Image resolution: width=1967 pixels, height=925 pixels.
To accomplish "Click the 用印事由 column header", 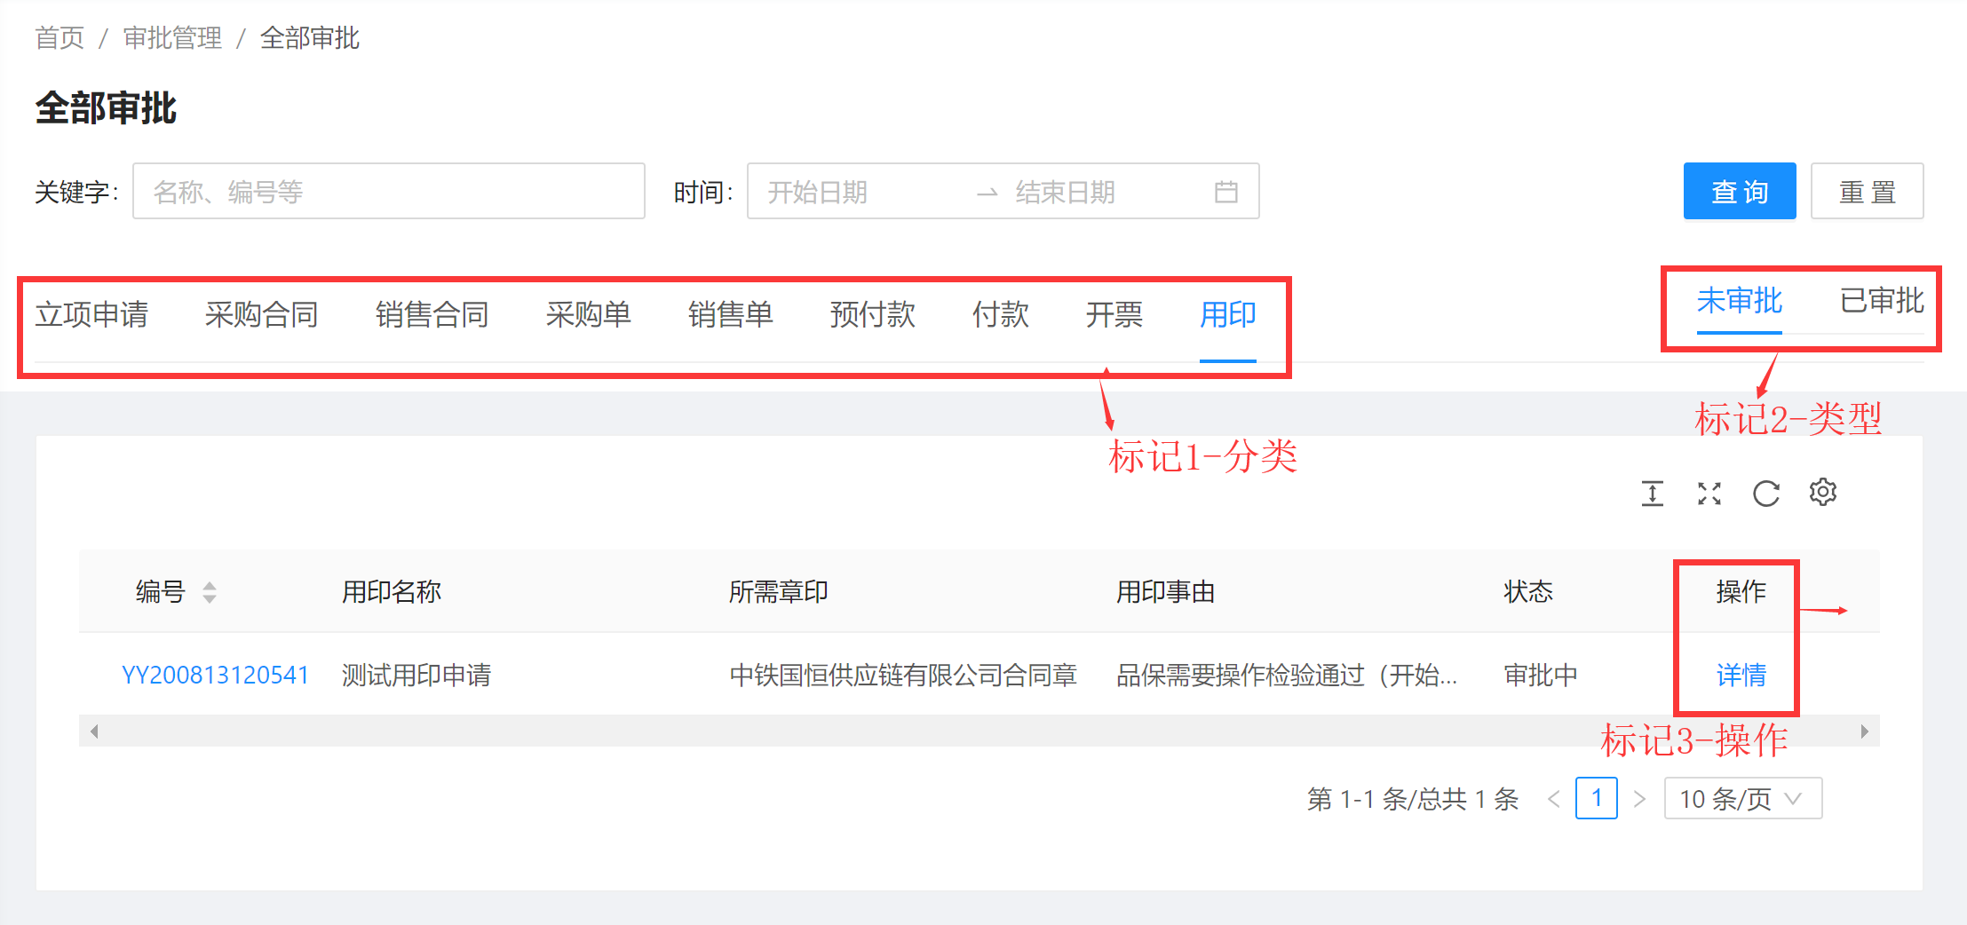I will 1166,592.
